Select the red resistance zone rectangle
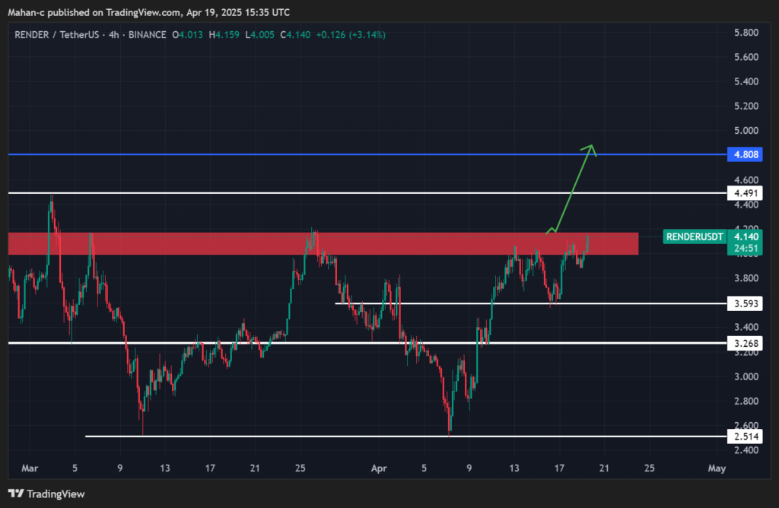Image resolution: width=779 pixels, height=508 pixels. (323, 244)
